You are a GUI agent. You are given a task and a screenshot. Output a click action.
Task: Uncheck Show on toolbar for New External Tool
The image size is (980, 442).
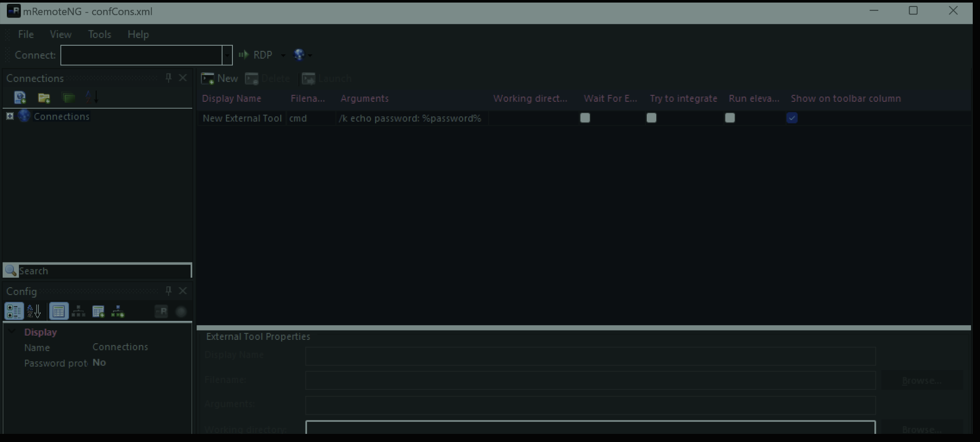tap(792, 118)
